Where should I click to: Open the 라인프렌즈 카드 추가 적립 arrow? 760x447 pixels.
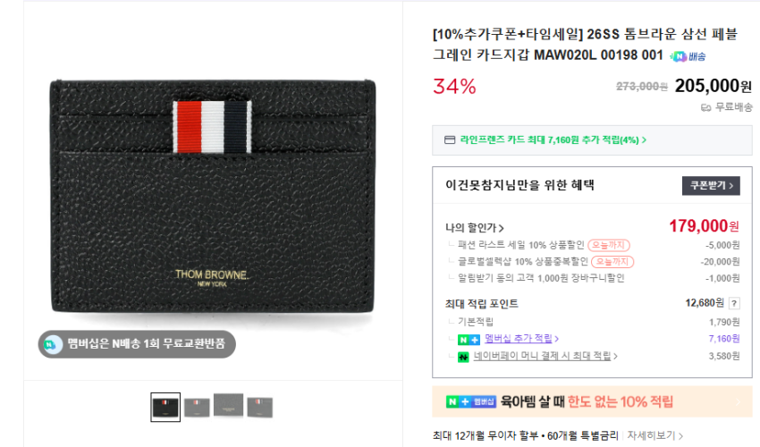coord(644,140)
